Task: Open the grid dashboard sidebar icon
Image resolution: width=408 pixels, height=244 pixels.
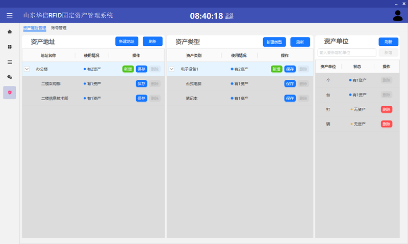Action: click(x=10, y=47)
